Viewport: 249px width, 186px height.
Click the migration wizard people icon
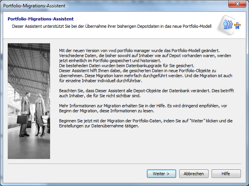pos(231,25)
